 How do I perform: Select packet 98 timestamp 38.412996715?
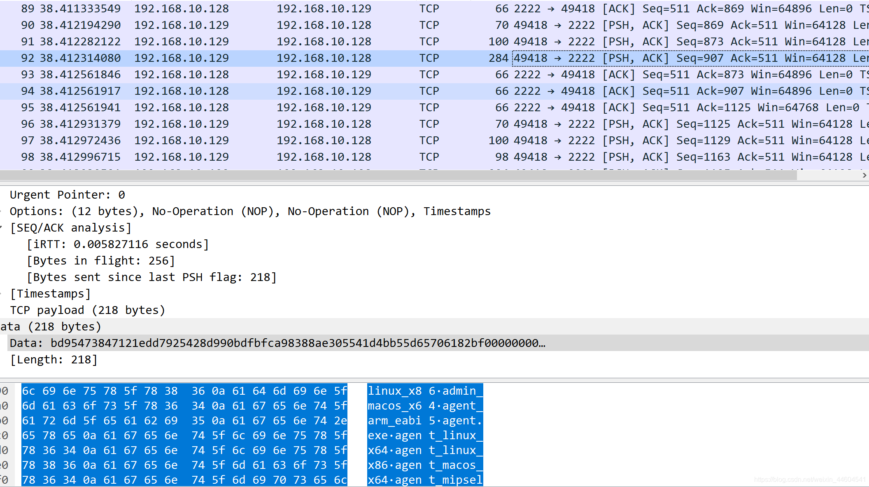coord(80,157)
